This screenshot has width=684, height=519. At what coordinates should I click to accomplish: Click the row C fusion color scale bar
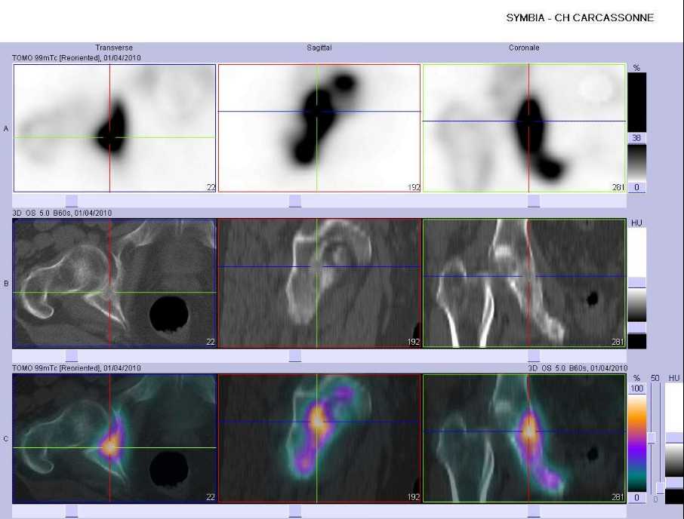[637, 443]
